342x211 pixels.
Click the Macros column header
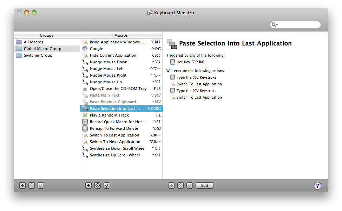(x=121, y=35)
